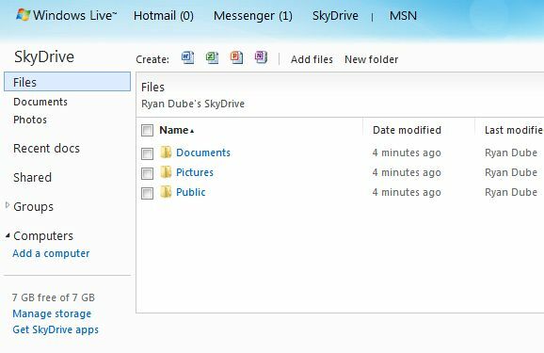Open the Public folder link

point(191,192)
